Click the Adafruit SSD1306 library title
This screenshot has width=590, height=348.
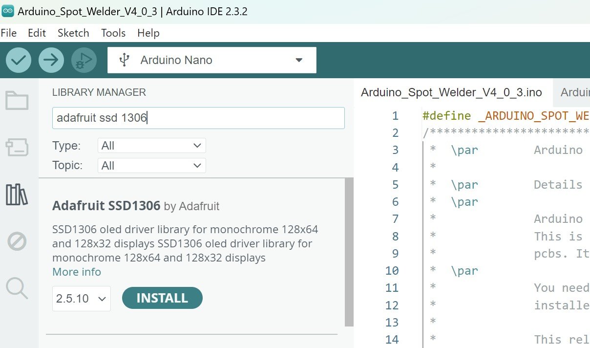(106, 206)
